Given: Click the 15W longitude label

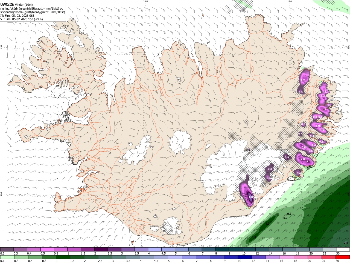Looking at the screenshot, I should (x=289, y=1).
